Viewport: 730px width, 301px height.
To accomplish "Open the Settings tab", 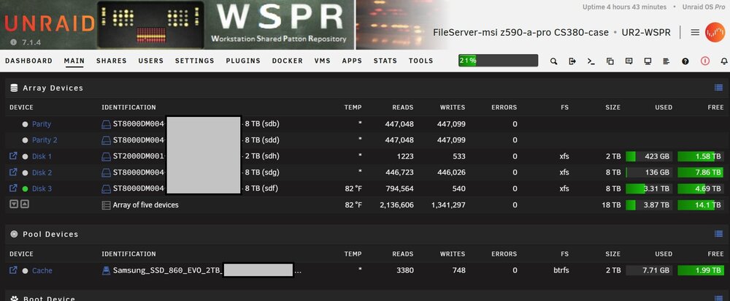I will [x=195, y=61].
